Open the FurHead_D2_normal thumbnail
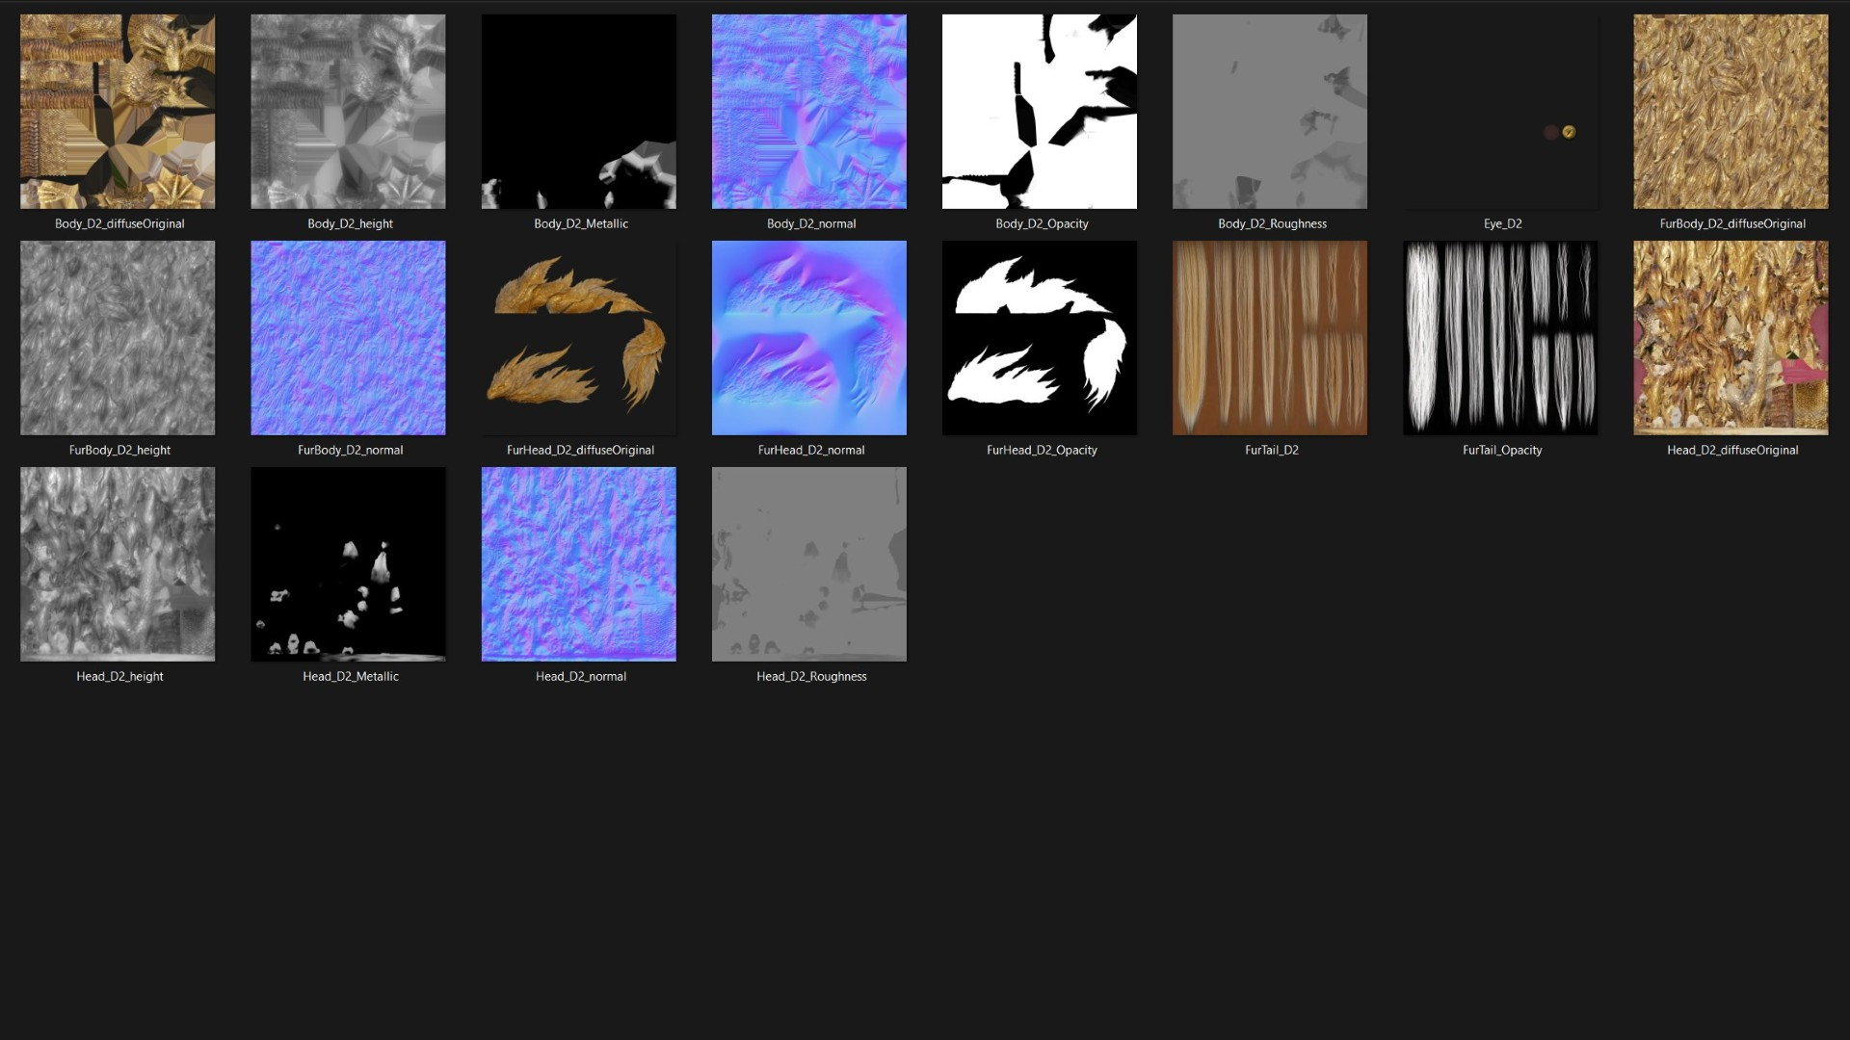Screen dimensions: 1850x1040 [808, 338]
